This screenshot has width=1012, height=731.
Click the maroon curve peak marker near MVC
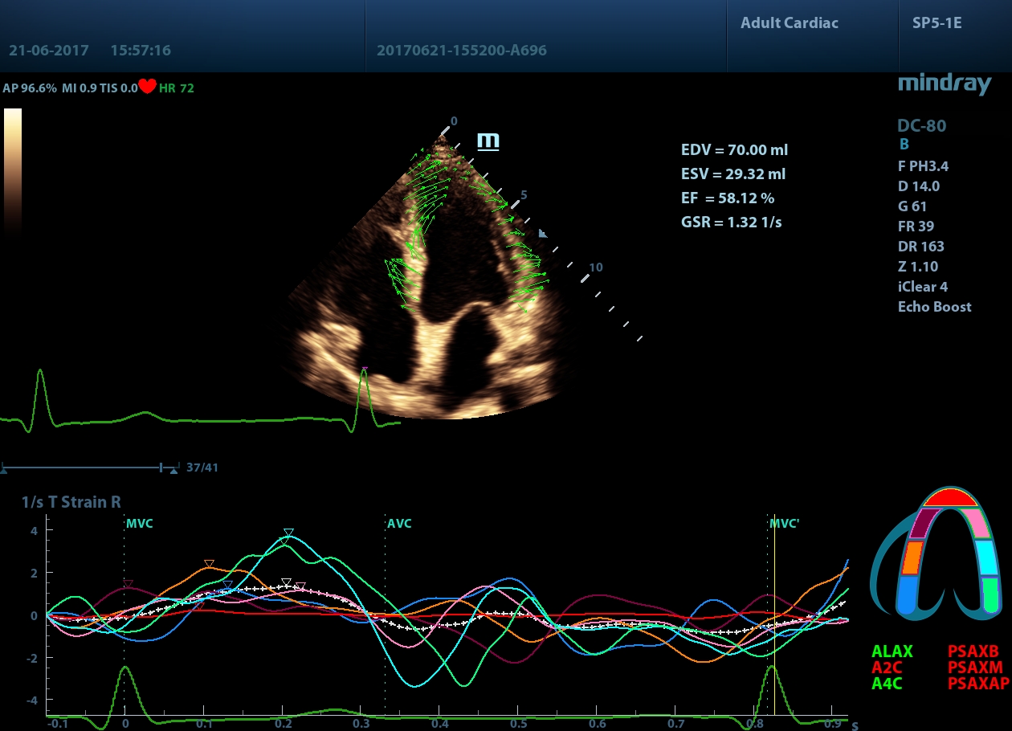[128, 584]
